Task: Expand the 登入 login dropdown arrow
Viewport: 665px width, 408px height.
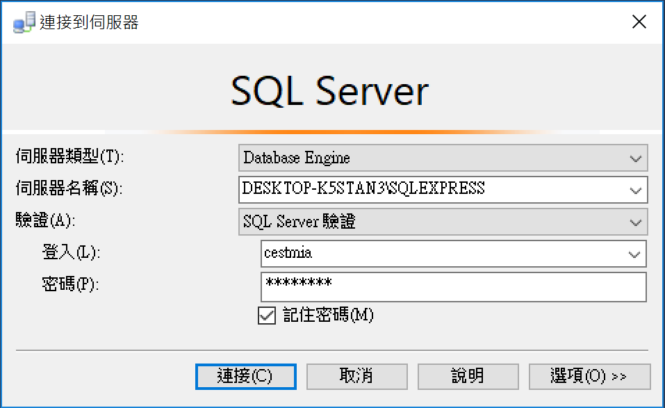Action: [x=634, y=254]
